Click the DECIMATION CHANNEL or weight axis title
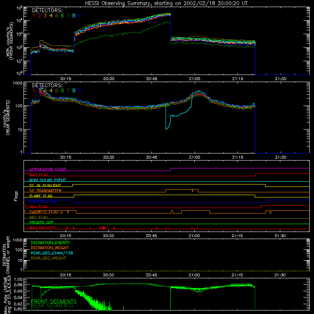Viewport: 314px width, 314px height. (6, 255)
